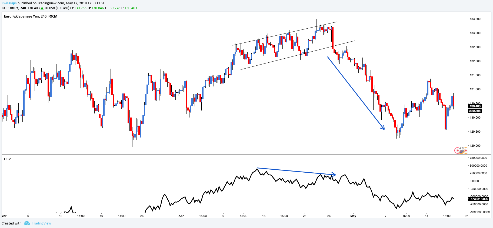Click the -573381.0000 OBV value tag
Viewport: 493px width, 228px height.
(479, 199)
